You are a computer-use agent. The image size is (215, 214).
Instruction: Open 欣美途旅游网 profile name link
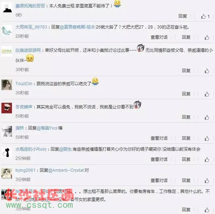tap(28, 50)
